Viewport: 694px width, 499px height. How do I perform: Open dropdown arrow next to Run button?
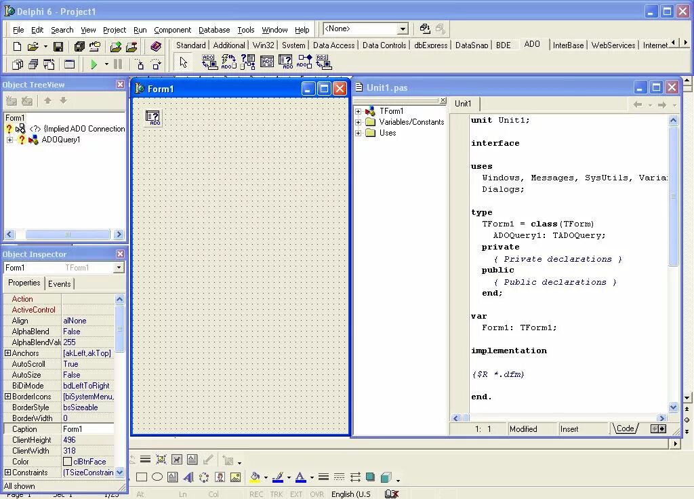pyautogui.click(x=106, y=64)
